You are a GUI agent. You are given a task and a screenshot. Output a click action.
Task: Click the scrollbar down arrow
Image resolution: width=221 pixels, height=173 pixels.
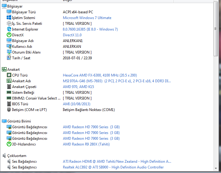coord(216,168)
